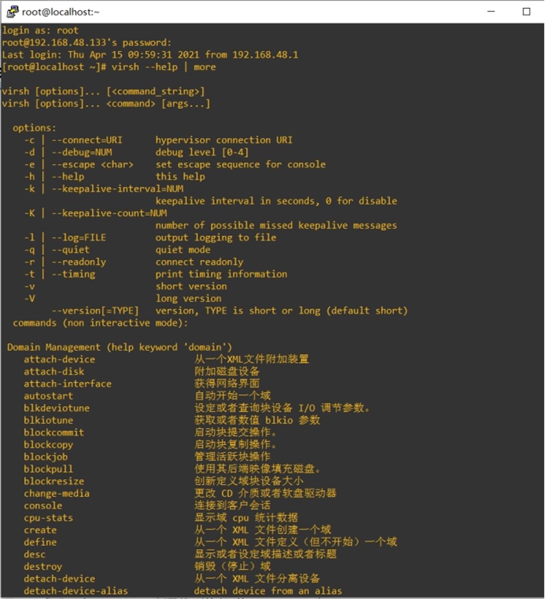Click the blockcommit command entry

pos(54,432)
